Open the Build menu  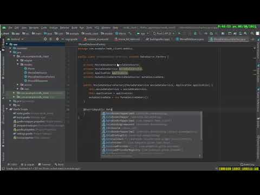coord(74,28)
